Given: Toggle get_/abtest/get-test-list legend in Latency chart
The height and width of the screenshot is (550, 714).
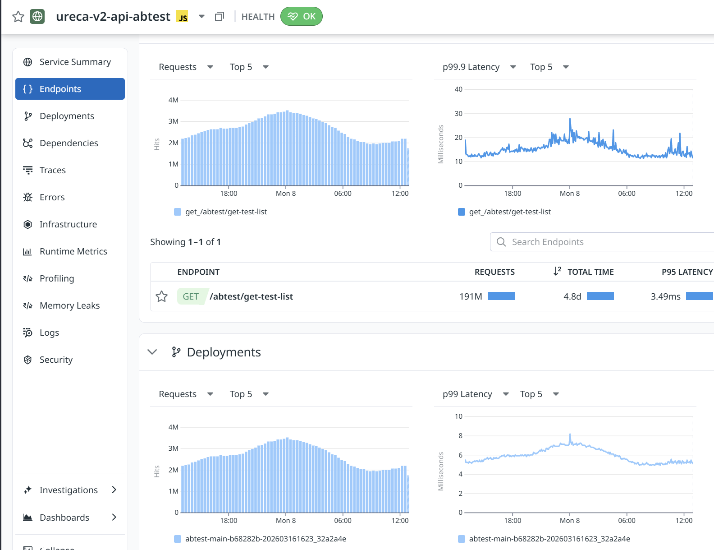Looking at the screenshot, I should [x=504, y=212].
